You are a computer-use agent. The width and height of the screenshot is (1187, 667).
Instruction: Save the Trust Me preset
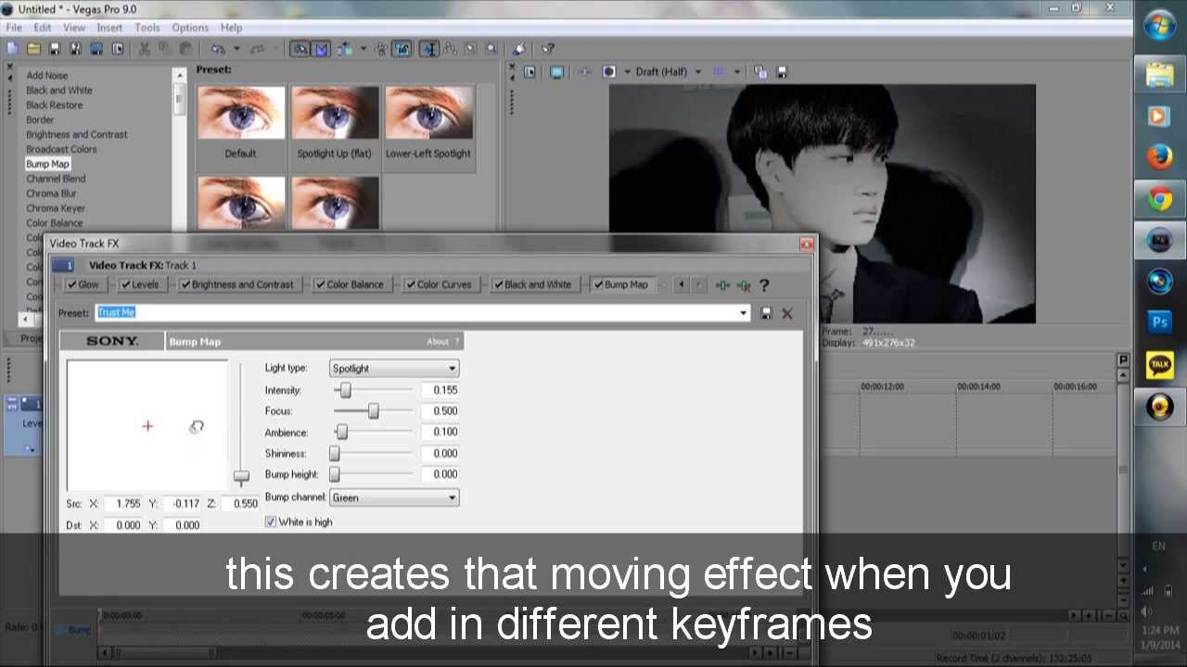[x=766, y=313]
